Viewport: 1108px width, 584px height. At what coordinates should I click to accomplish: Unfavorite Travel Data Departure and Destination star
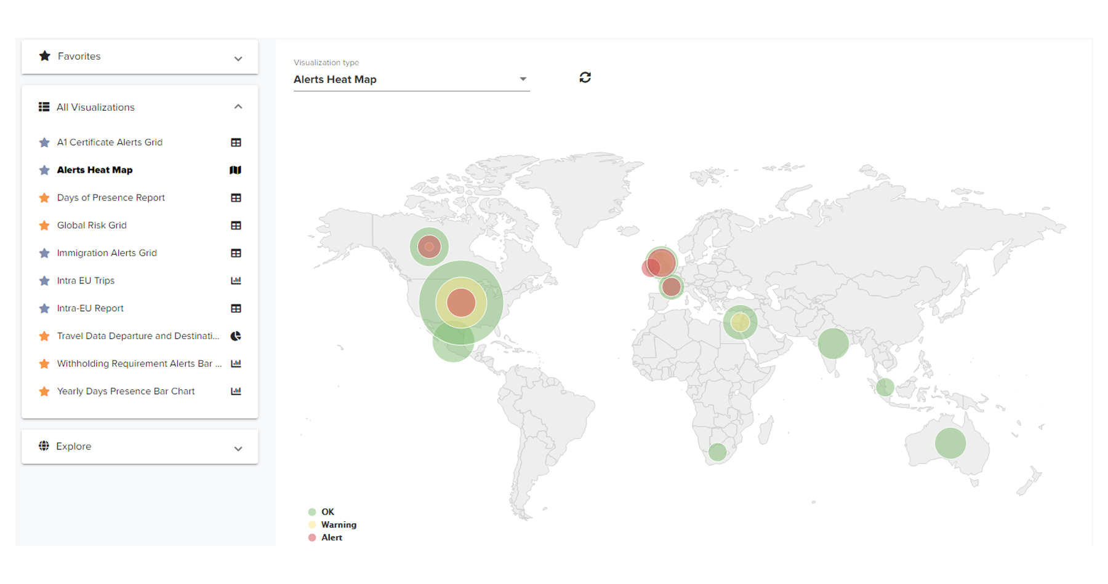(x=44, y=336)
